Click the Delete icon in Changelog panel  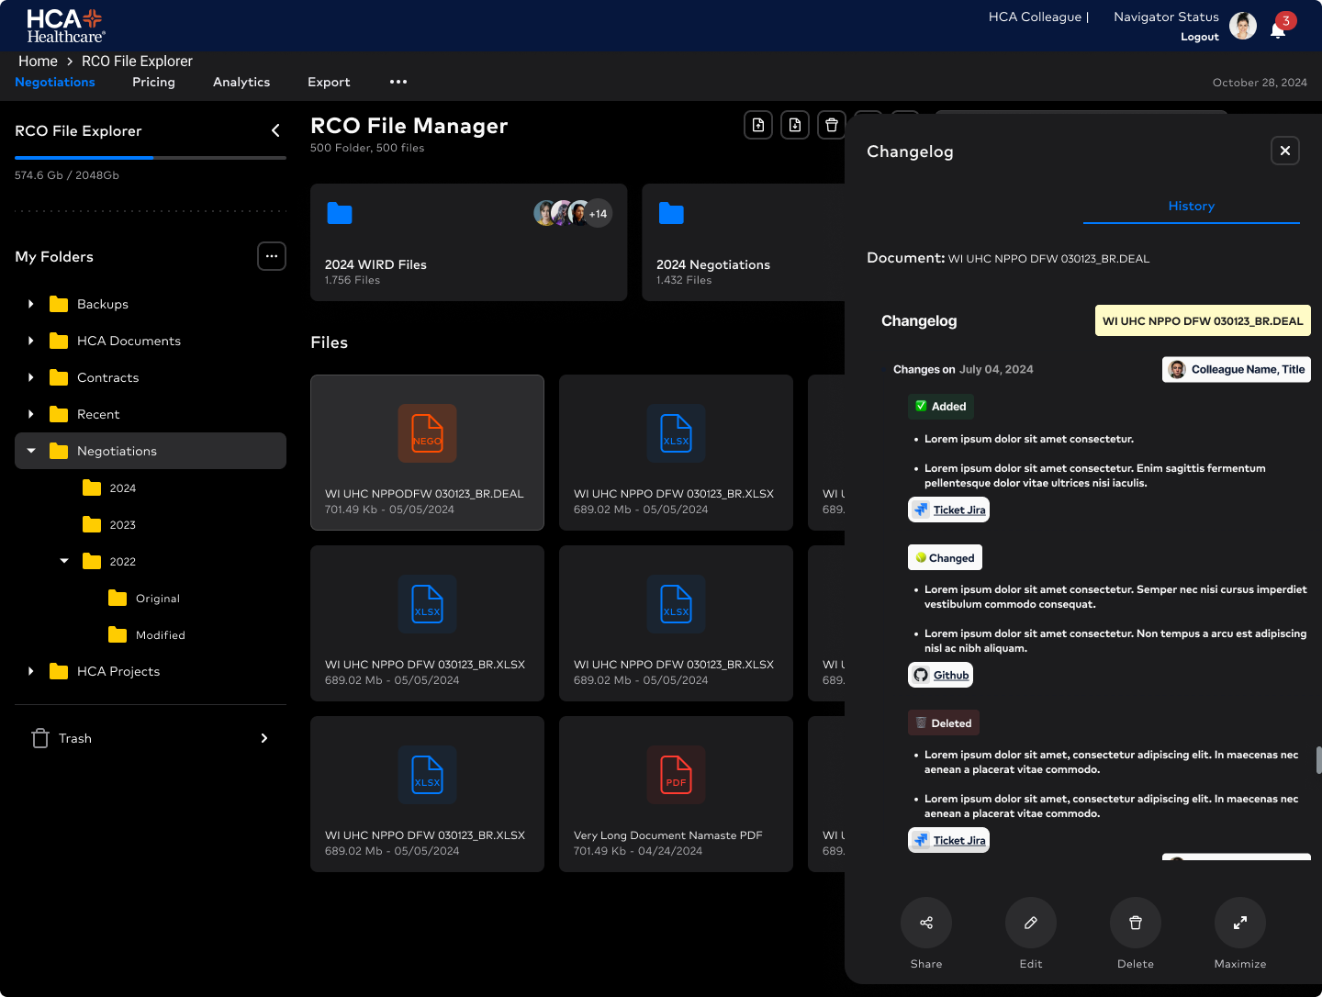click(x=1136, y=923)
